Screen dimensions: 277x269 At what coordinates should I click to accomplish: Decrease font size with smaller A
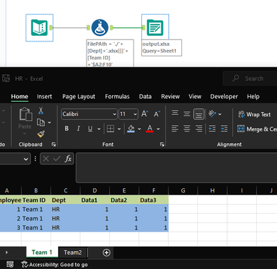(x=157, y=114)
